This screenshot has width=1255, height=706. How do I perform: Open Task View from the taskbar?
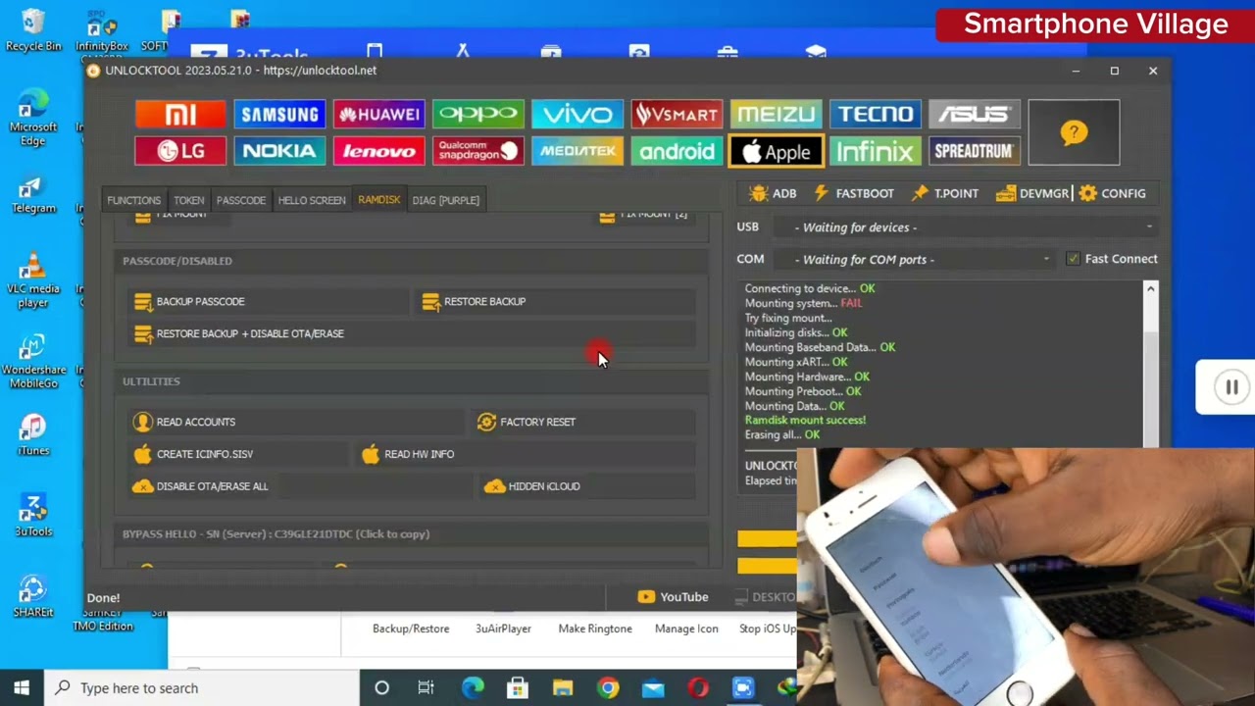(427, 688)
